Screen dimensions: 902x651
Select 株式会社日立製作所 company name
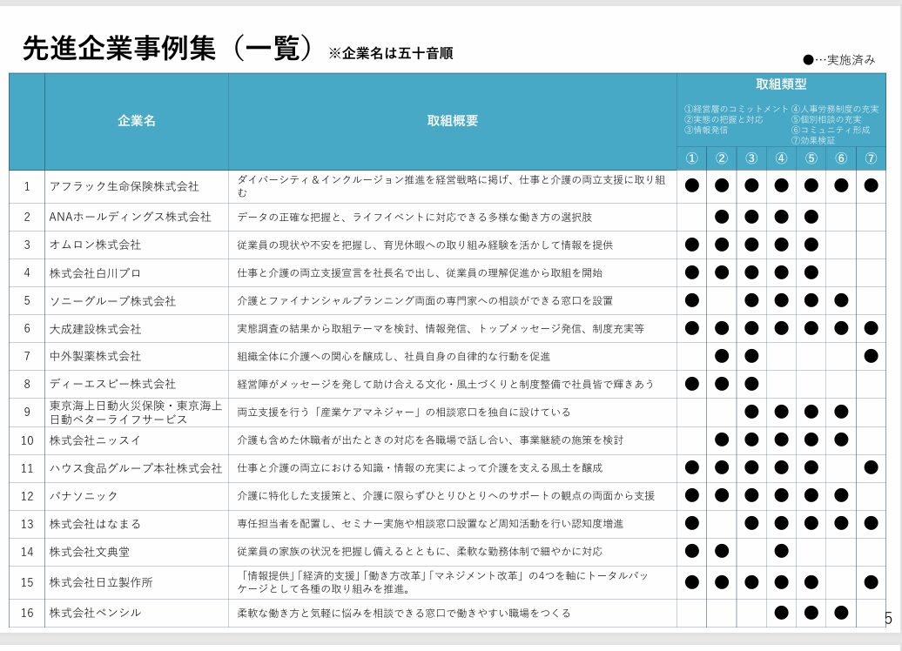[101, 582]
